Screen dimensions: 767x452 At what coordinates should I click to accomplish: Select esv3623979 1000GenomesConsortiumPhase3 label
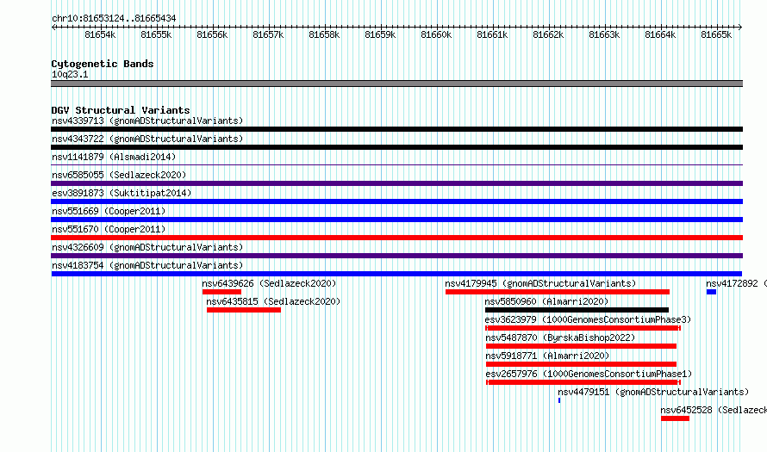(588, 319)
